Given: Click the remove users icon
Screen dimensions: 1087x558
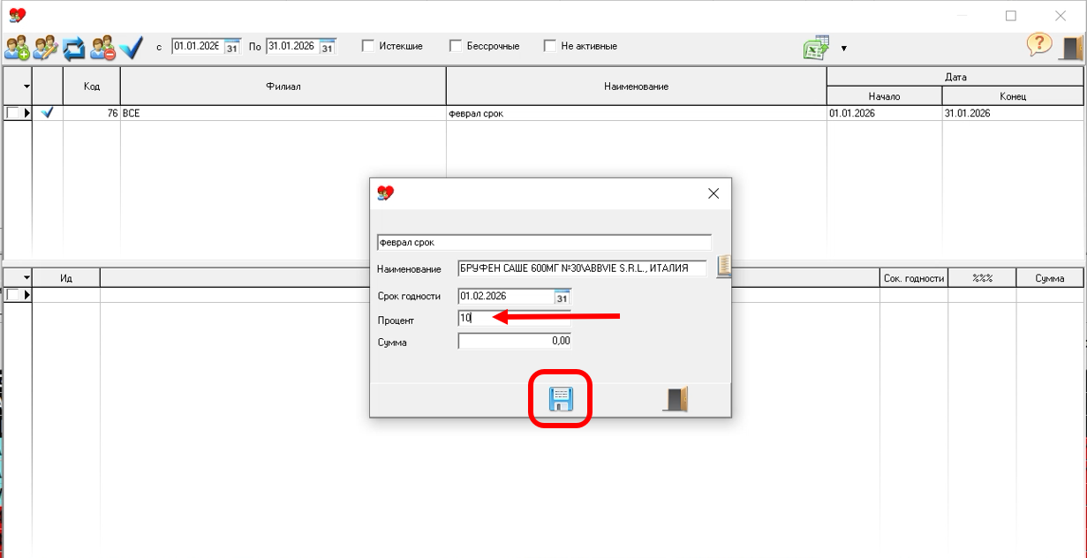Looking at the screenshot, I should 102,47.
